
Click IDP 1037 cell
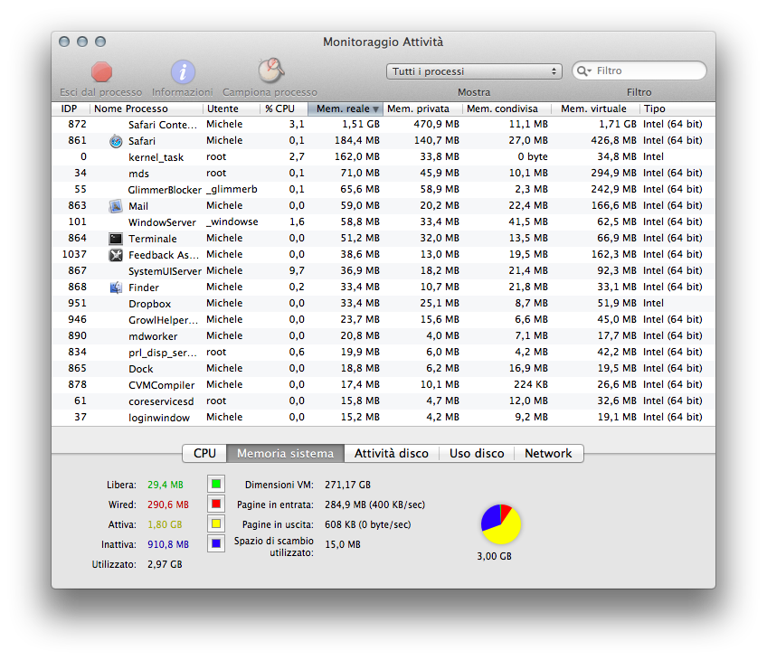tap(74, 254)
